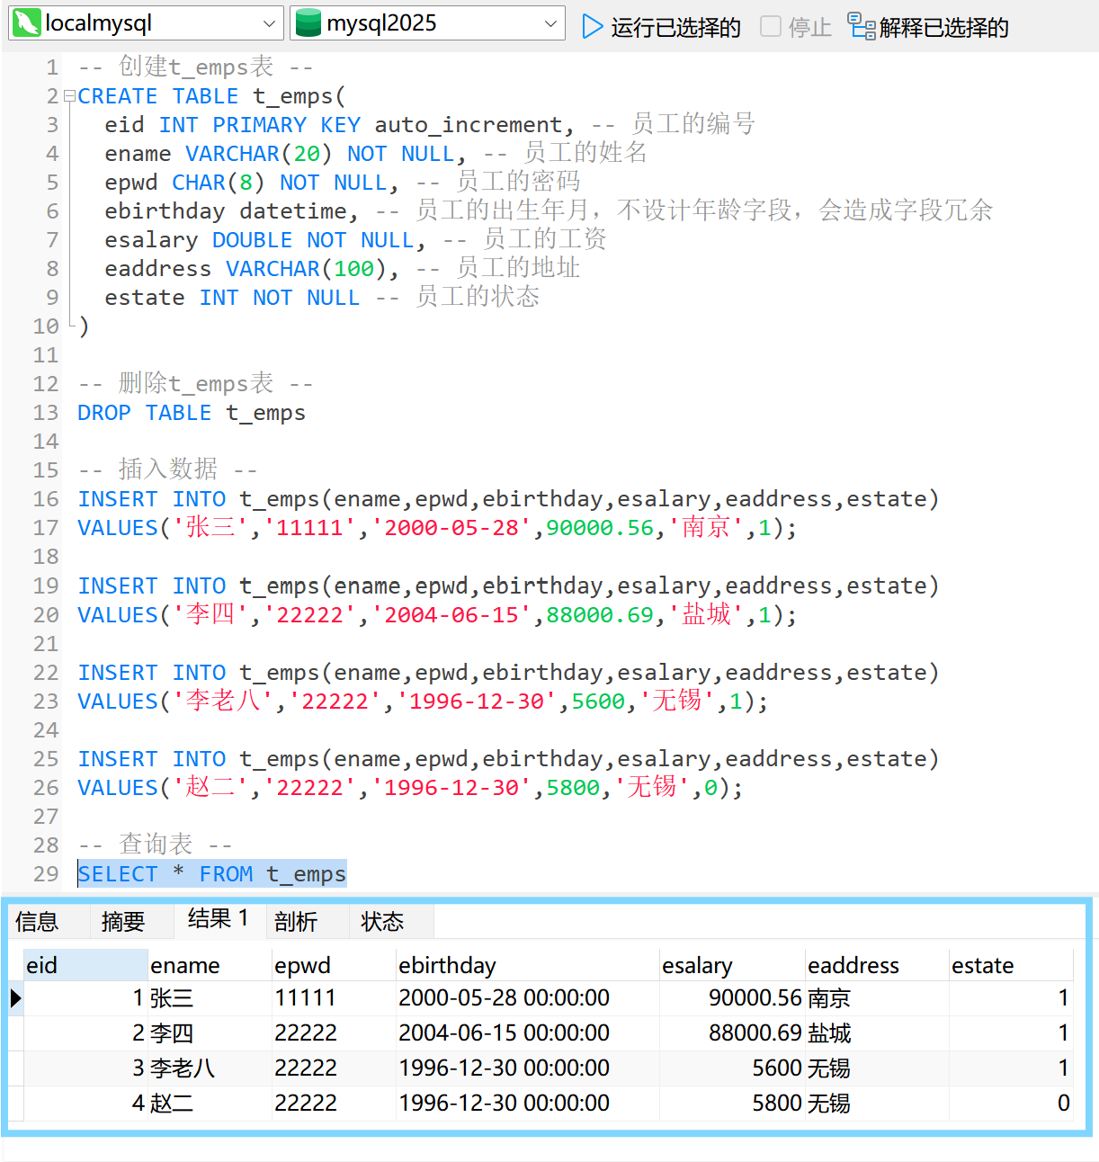Click the esalary column header
Viewport: 1099px width, 1162px height.
(732, 965)
